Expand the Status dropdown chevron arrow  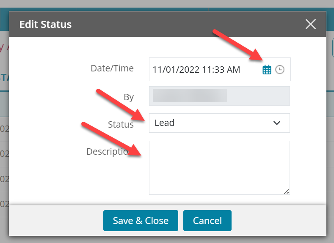(x=277, y=123)
